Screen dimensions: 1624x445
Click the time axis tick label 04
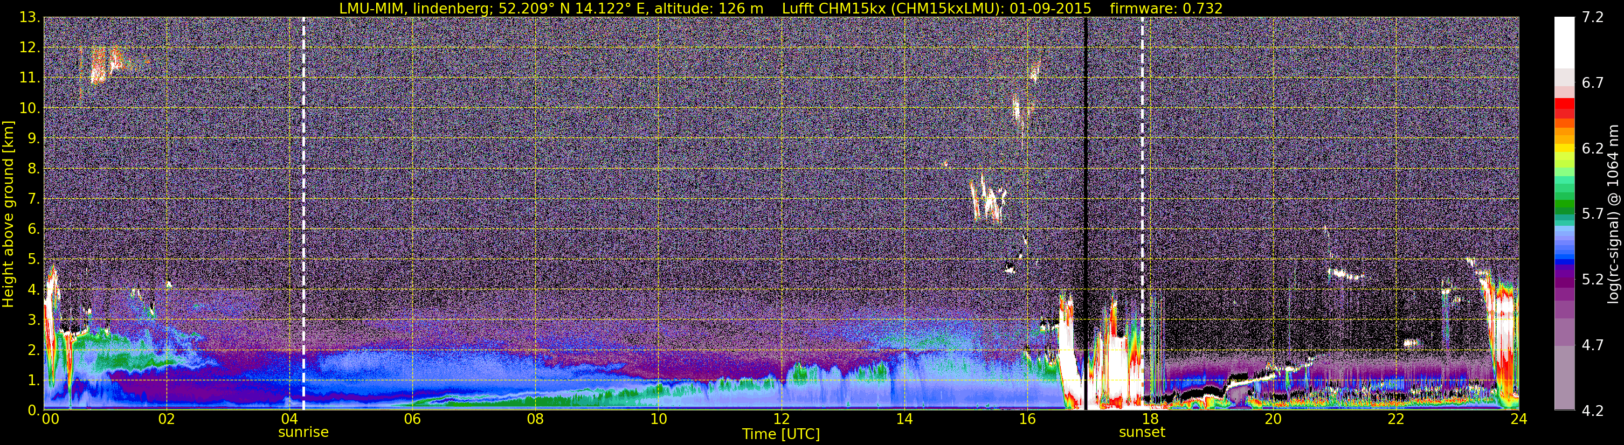click(289, 419)
